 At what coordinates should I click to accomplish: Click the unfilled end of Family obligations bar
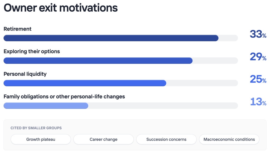click(163, 106)
